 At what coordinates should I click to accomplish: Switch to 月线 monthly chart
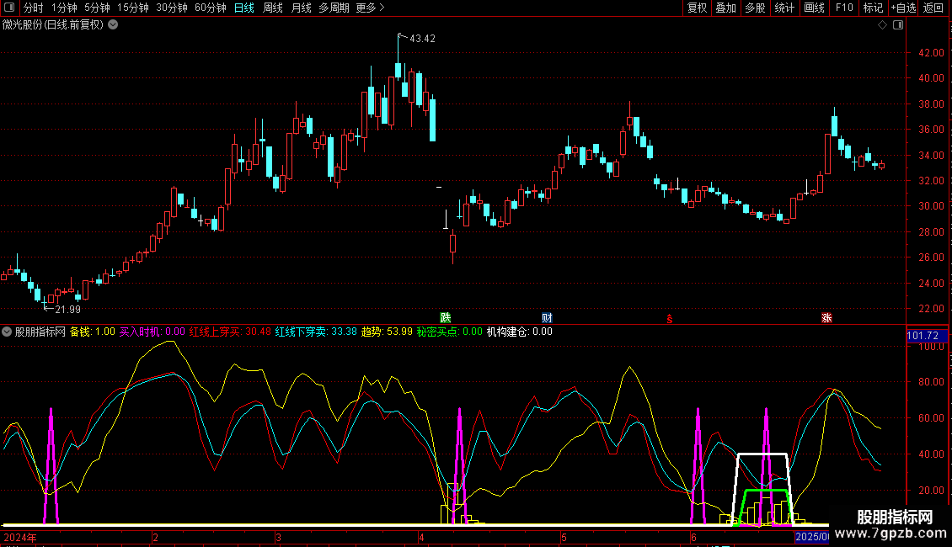point(301,8)
